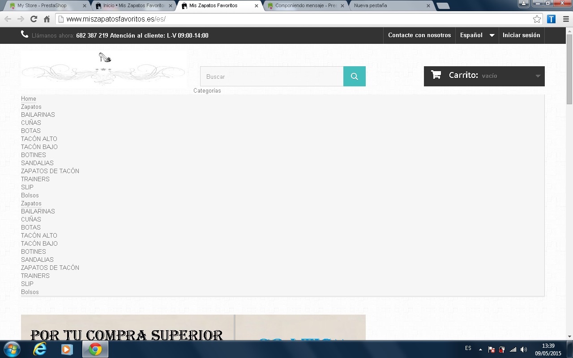Open the Español language dropdown

[x=477, y=35]
